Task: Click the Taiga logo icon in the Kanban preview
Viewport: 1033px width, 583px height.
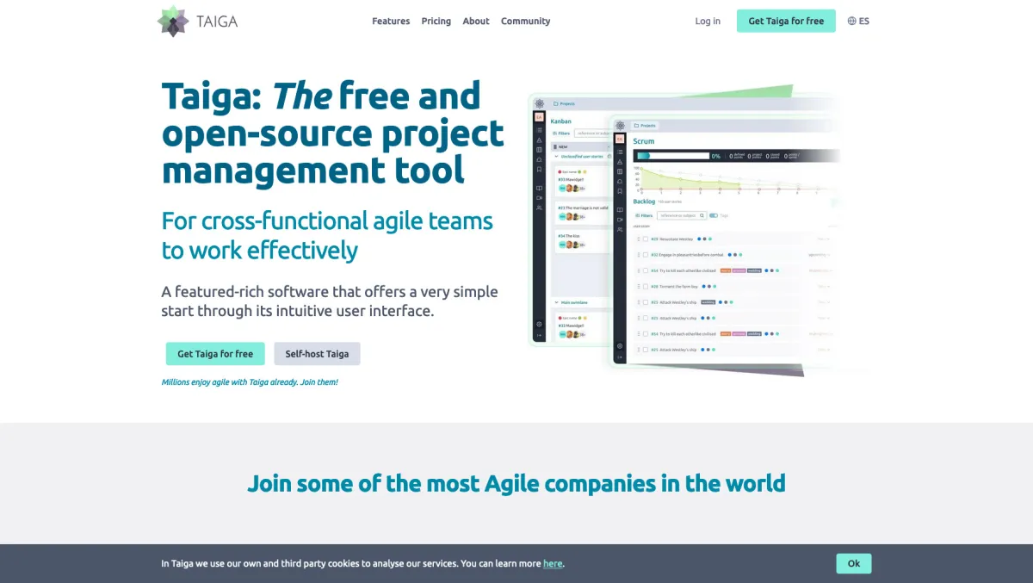Action: [540, 103]
